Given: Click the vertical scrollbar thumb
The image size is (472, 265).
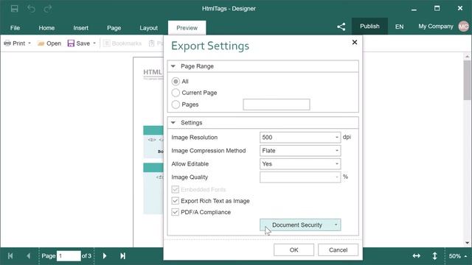Looking at the screenshot, I should 467,80.
